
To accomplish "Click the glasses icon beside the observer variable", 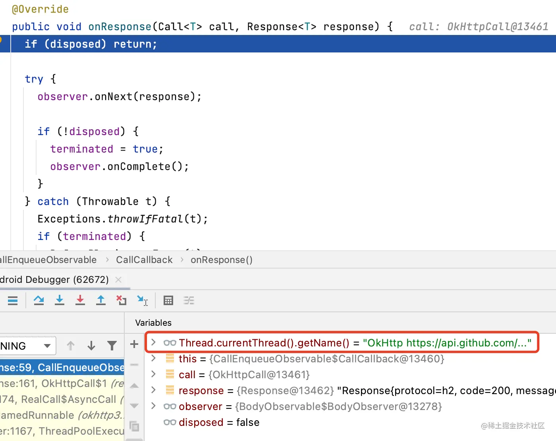I will pyautogui.click(x=170, y=406).
